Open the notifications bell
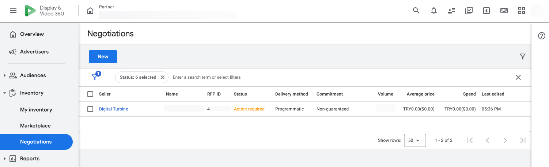Image resolution: width=549 pixels, height=167 pixels. 434,11
